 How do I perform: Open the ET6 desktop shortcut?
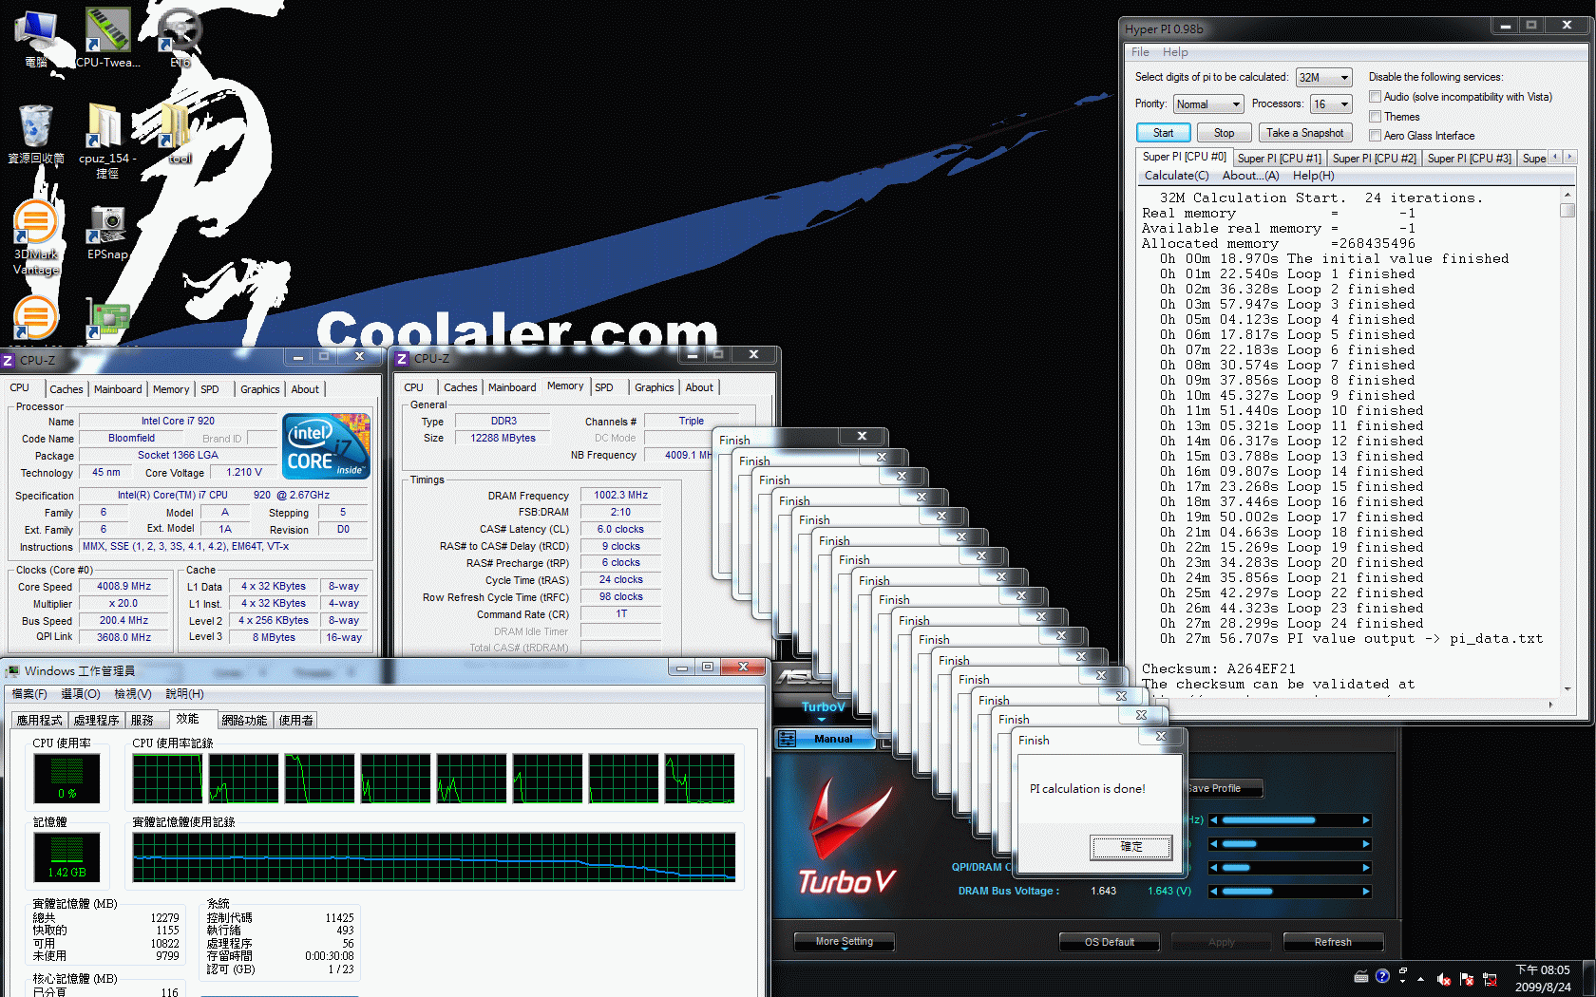(x=180, y=38)
